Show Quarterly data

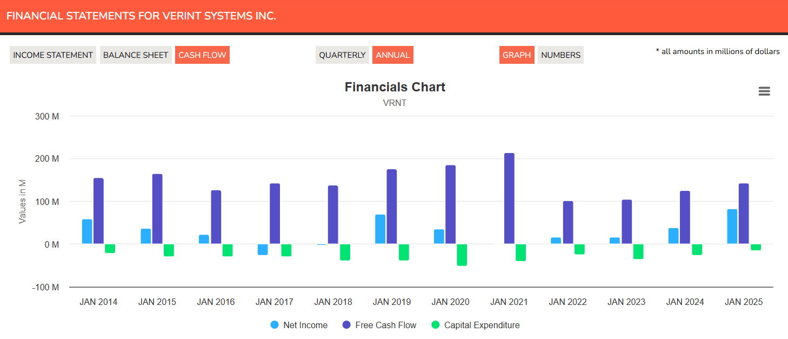(x=342, y=55)
